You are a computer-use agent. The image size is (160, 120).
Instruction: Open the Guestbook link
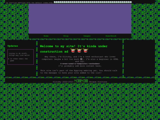pos(111,36)
